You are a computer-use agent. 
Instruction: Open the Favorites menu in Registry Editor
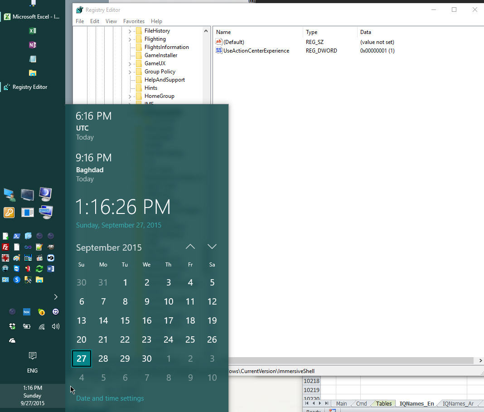coord(134,21)
